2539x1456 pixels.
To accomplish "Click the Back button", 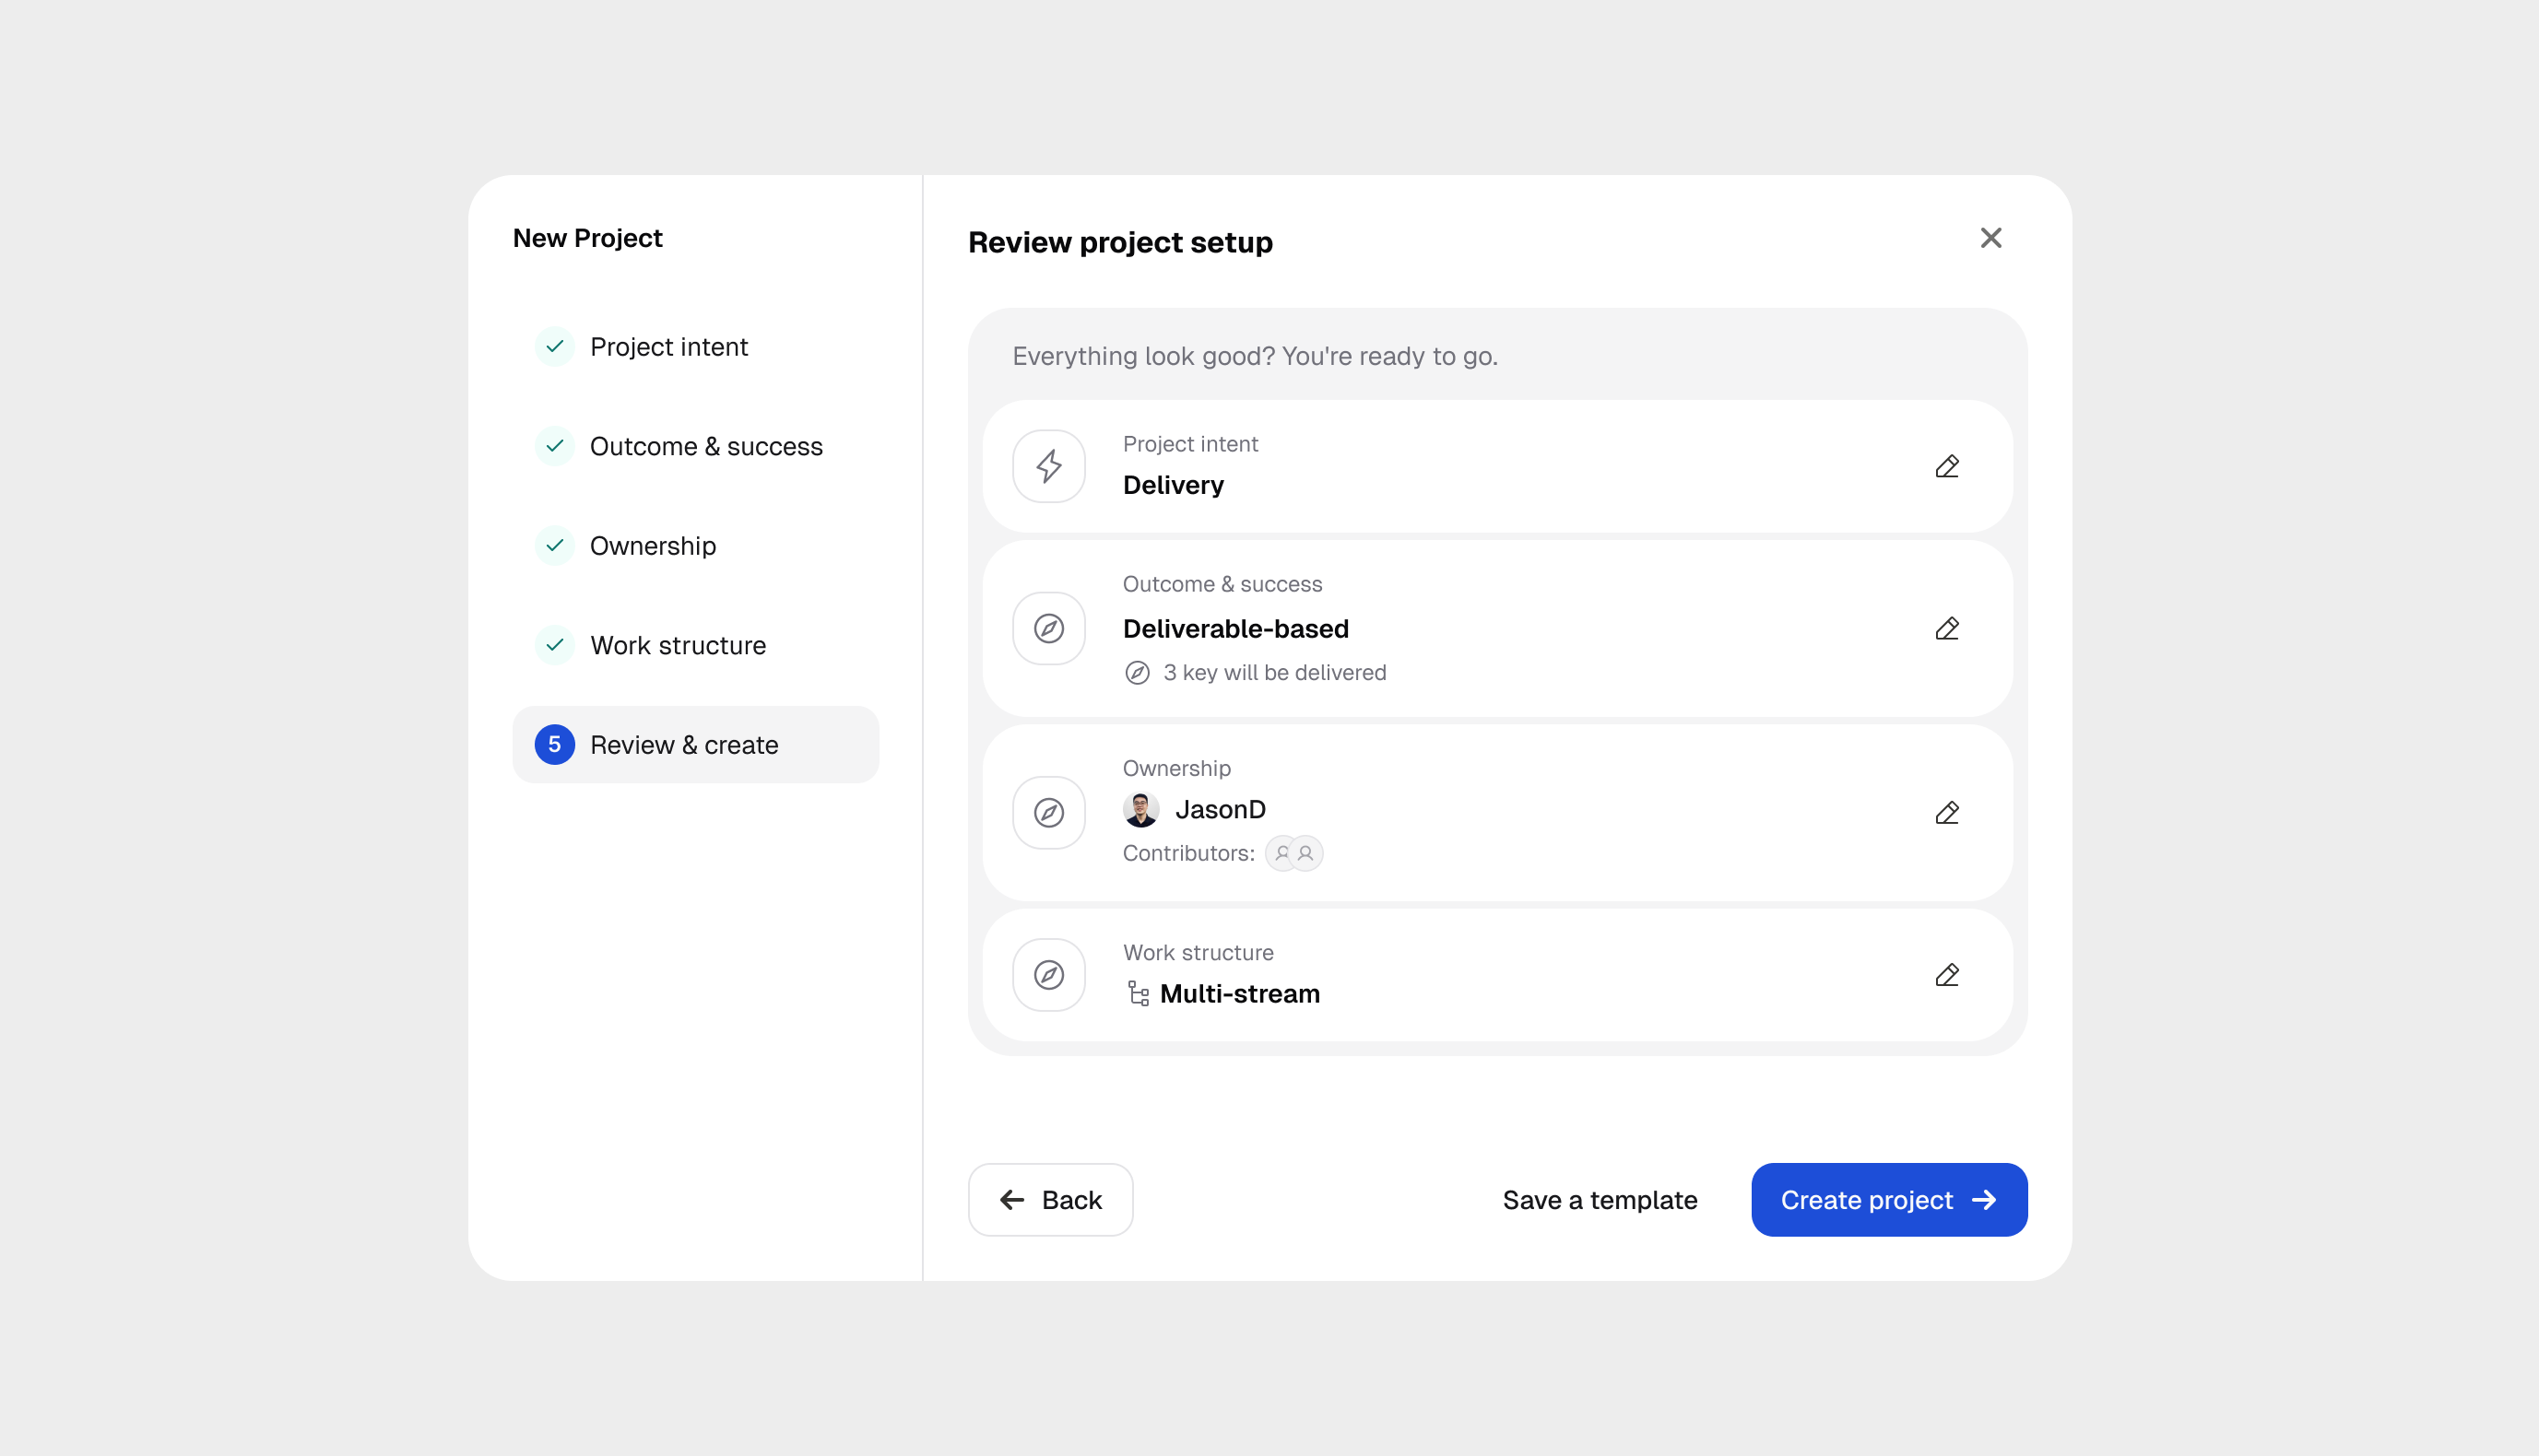I will [1050, 1199].
